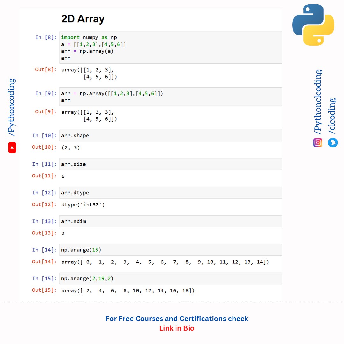Screen dimensions: 344x344
Task: Click the 'Out[12]:' prompt label
Action: [44, 205]
